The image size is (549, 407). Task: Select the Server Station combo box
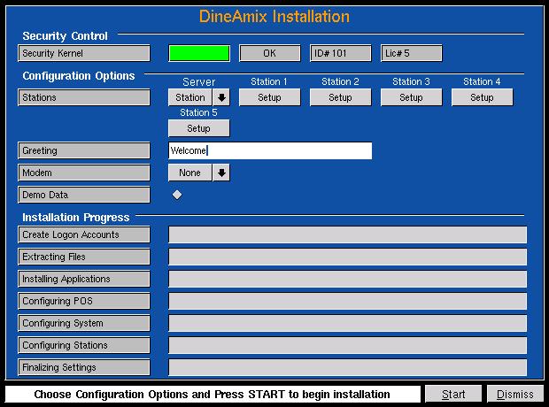(190, 97)
